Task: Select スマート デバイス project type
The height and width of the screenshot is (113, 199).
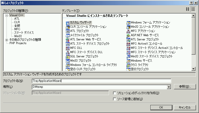Action: (24, 33)
